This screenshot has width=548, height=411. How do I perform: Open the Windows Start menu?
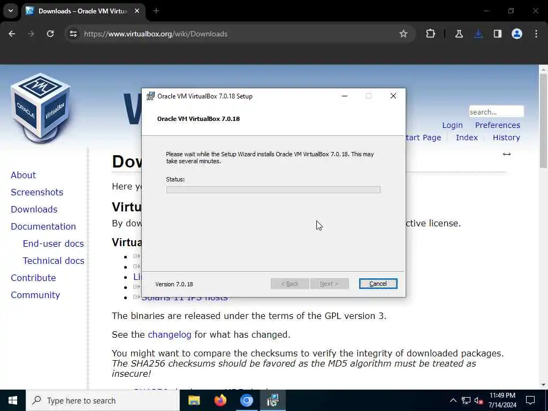click(x=13, y=400)
